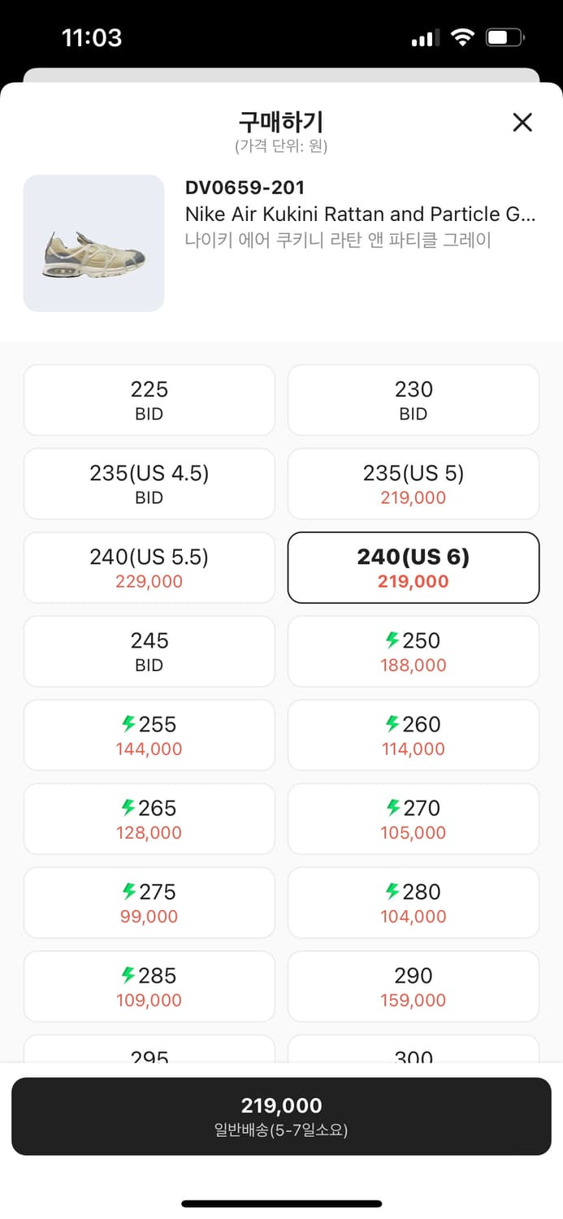Choose size 245 BID option

(149, 651)
